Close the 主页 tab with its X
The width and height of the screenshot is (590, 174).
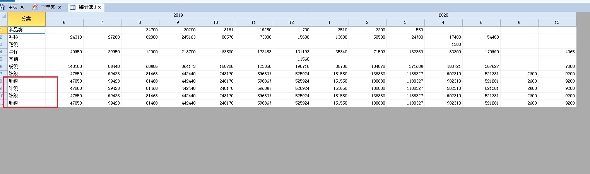22,7
